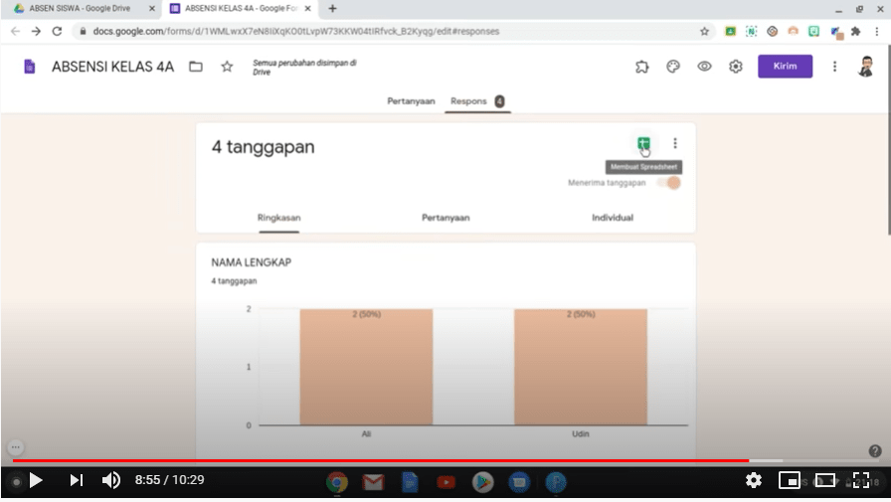Enter fullscreen video mode
The width and height of the screenshot is (891, 502).
click(861, 480)
